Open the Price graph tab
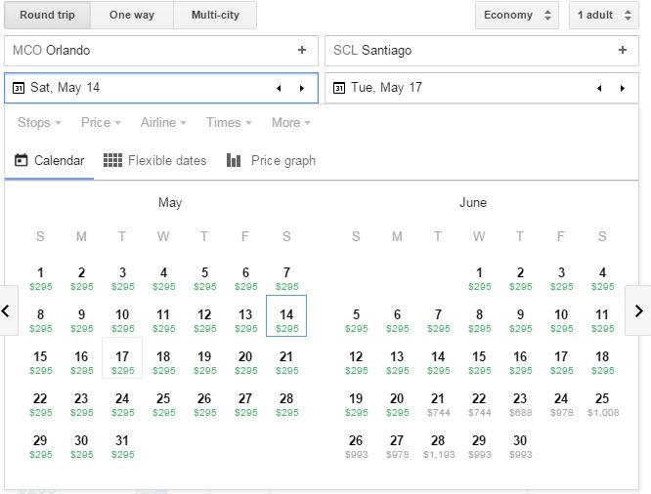Viewport: 651px width, 494px height. pyautogui.click(x=271, y=161)
